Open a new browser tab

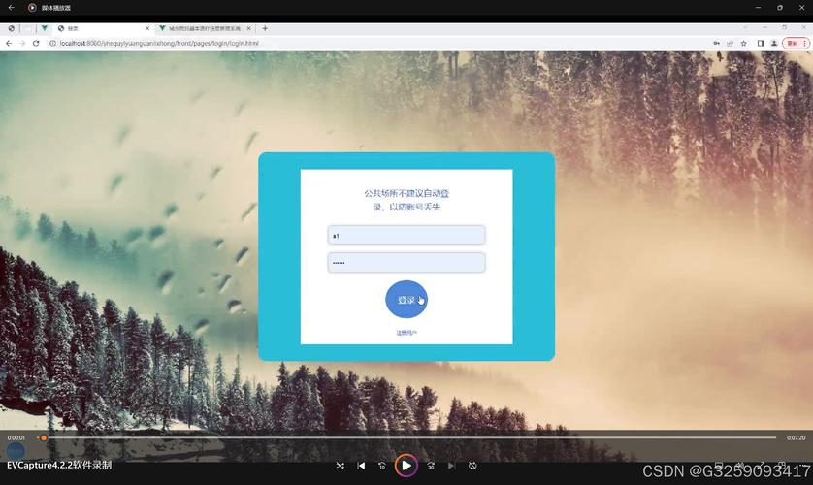pyautogui.click(x=265, y=28)
